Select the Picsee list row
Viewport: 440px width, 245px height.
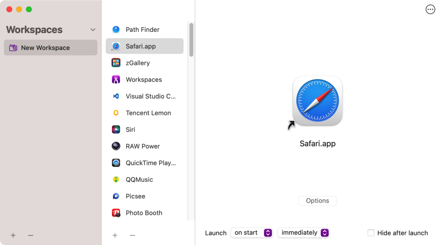144,196
